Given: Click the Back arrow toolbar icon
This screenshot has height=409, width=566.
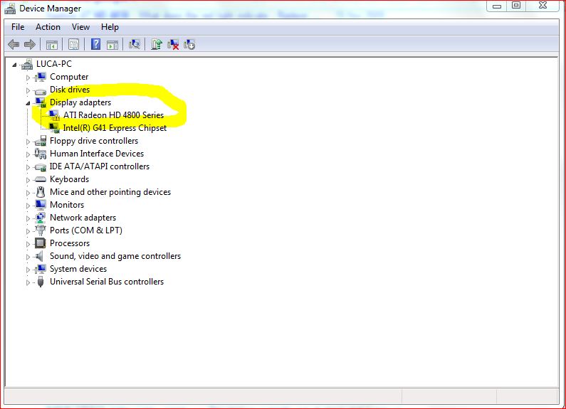Looking at the screenshot, I should click(14, 44).
